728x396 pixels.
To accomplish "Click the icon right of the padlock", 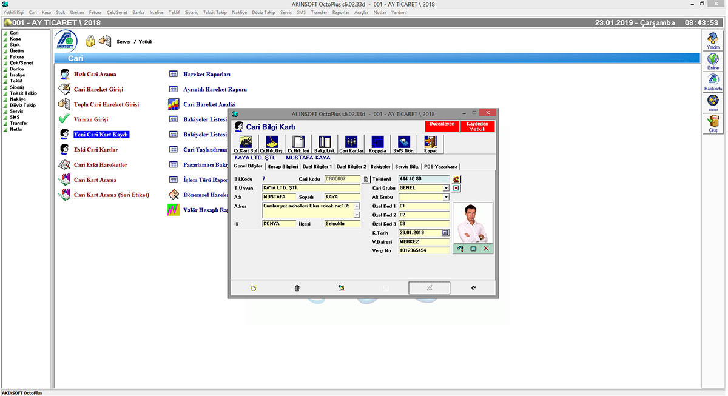I will [x=105, y=41].
